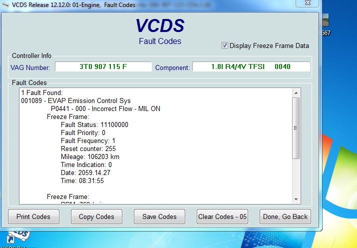Toggle Display Freeze Frame Data checkbox
This screenshot has width=357, height=248.
pyautogui.click(x=225, y=45)
